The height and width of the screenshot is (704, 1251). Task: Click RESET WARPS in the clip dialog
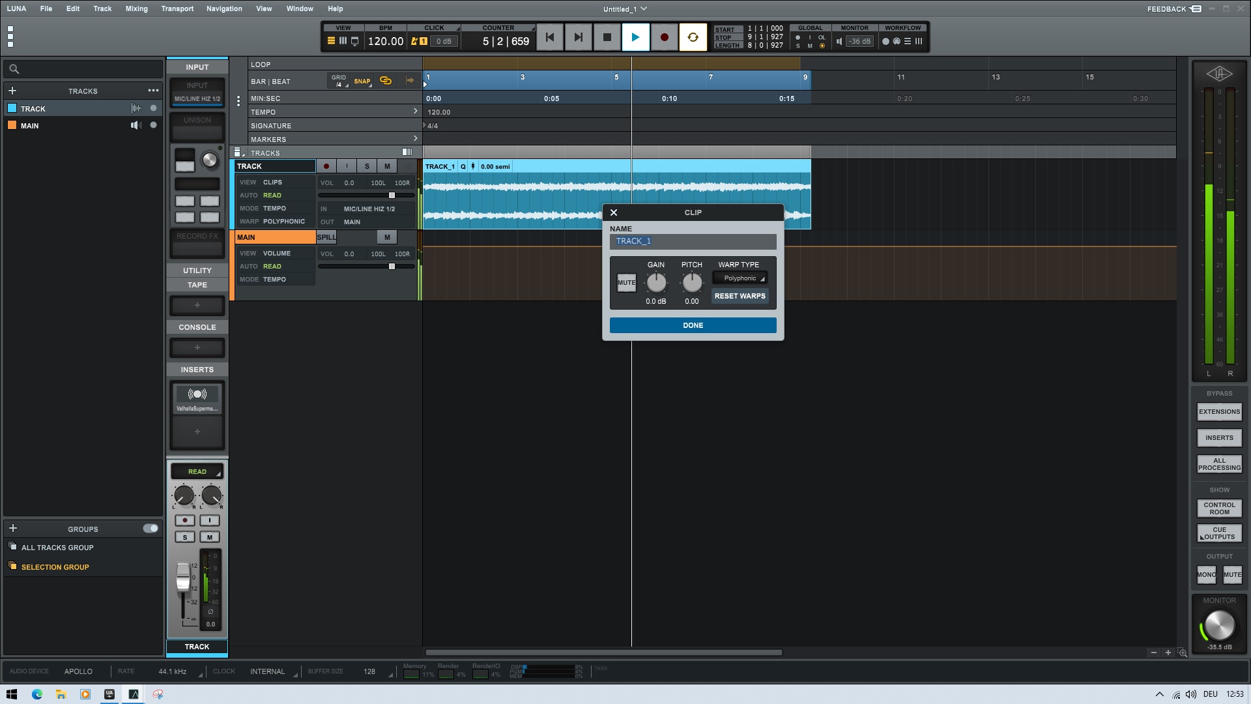(x=740, y=296)
